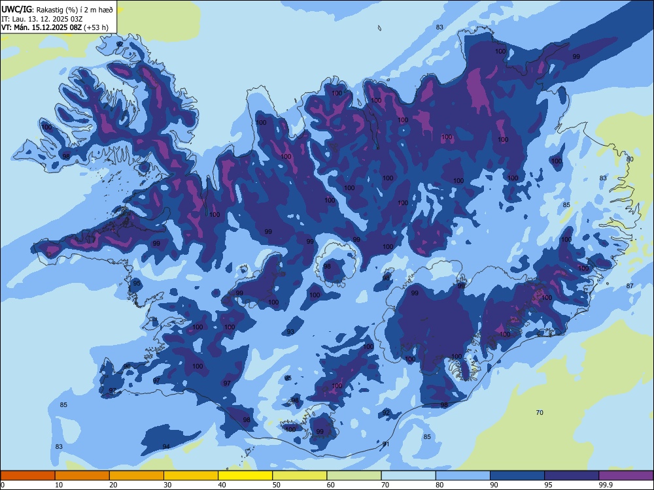The image size is (654, 490).
Task: Select the light orange 20–30 legend block
Action: (137, 476)
